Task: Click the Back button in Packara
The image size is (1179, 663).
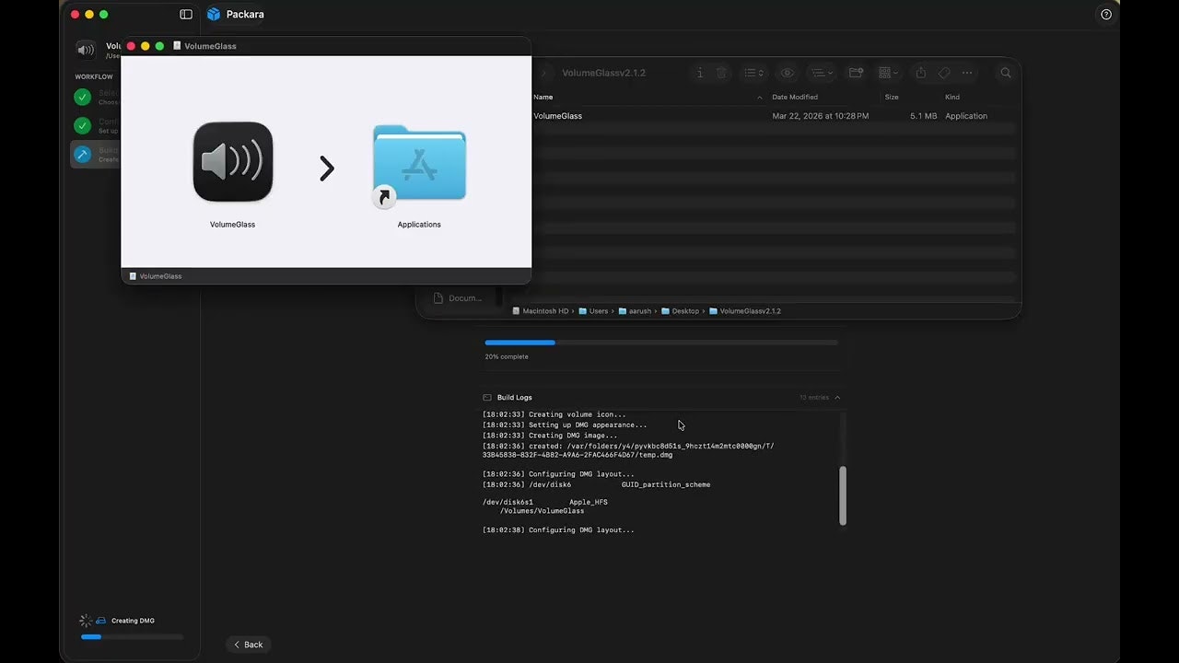Action: (x=249, y=645)
